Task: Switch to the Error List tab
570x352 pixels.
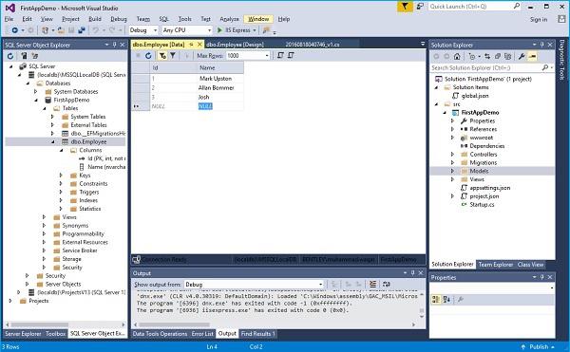Action: point(202,333)
